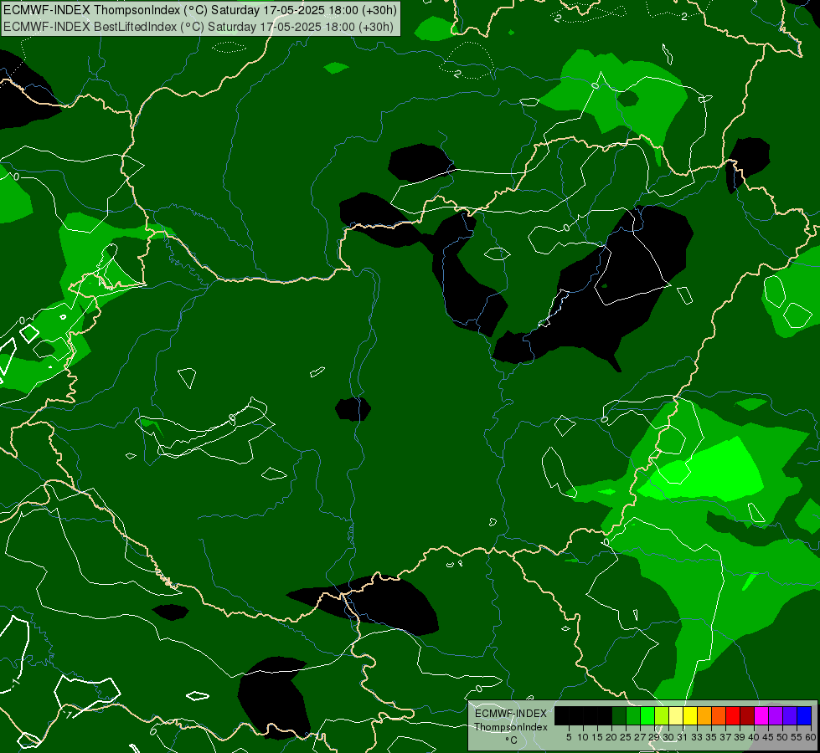The height and width of the screenshot is (753, 820).
Task: Select the orange 33–35 legend swatch
Action: tap(704, 715)
